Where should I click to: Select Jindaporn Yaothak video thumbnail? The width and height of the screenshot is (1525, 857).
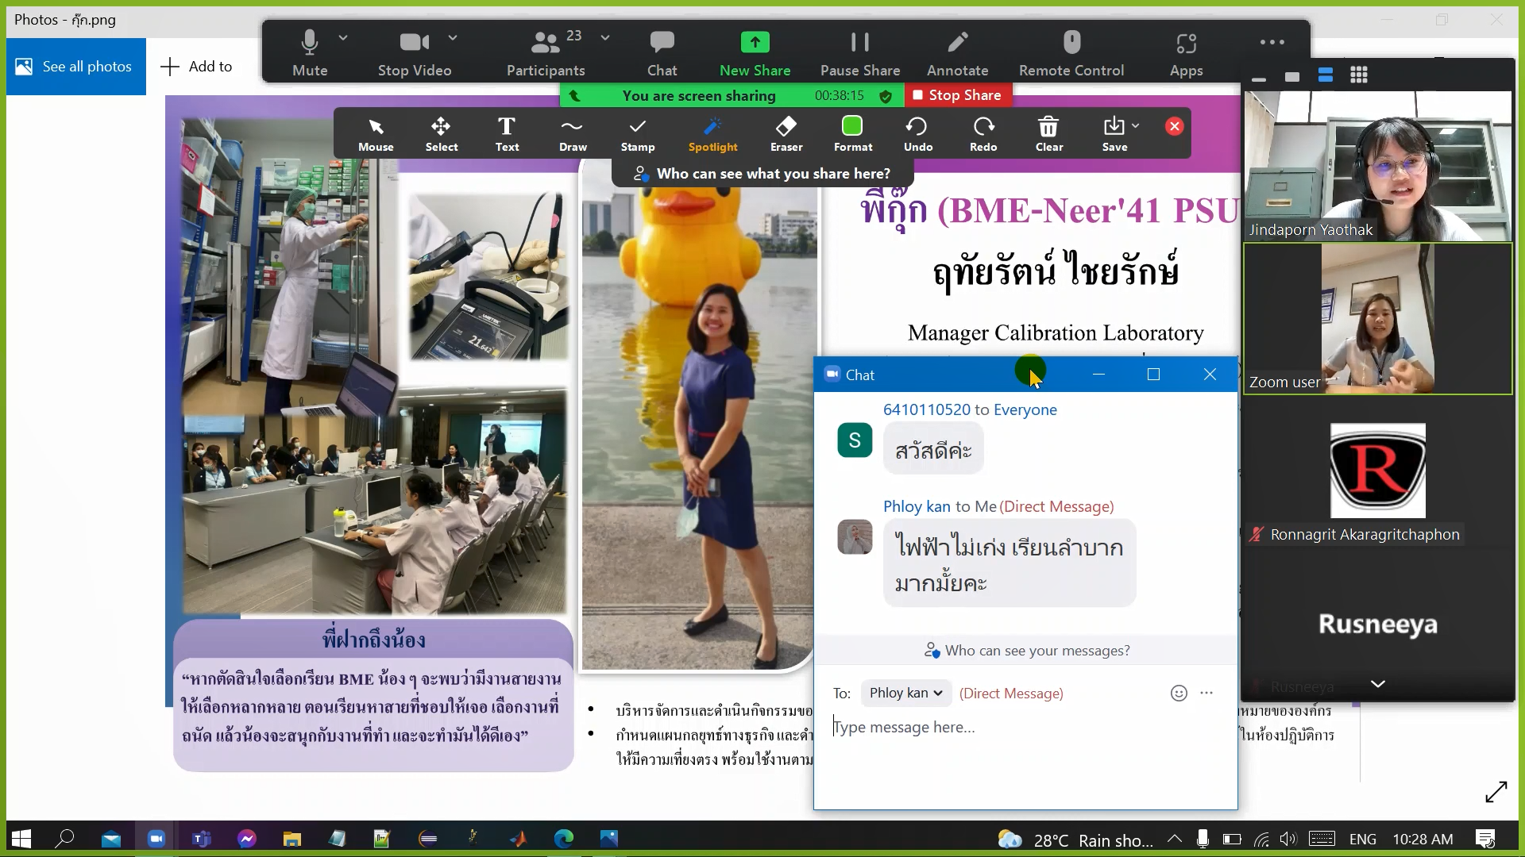click(1378, 167)
